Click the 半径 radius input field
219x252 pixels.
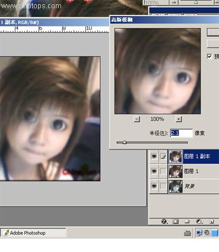click(181, 133)
